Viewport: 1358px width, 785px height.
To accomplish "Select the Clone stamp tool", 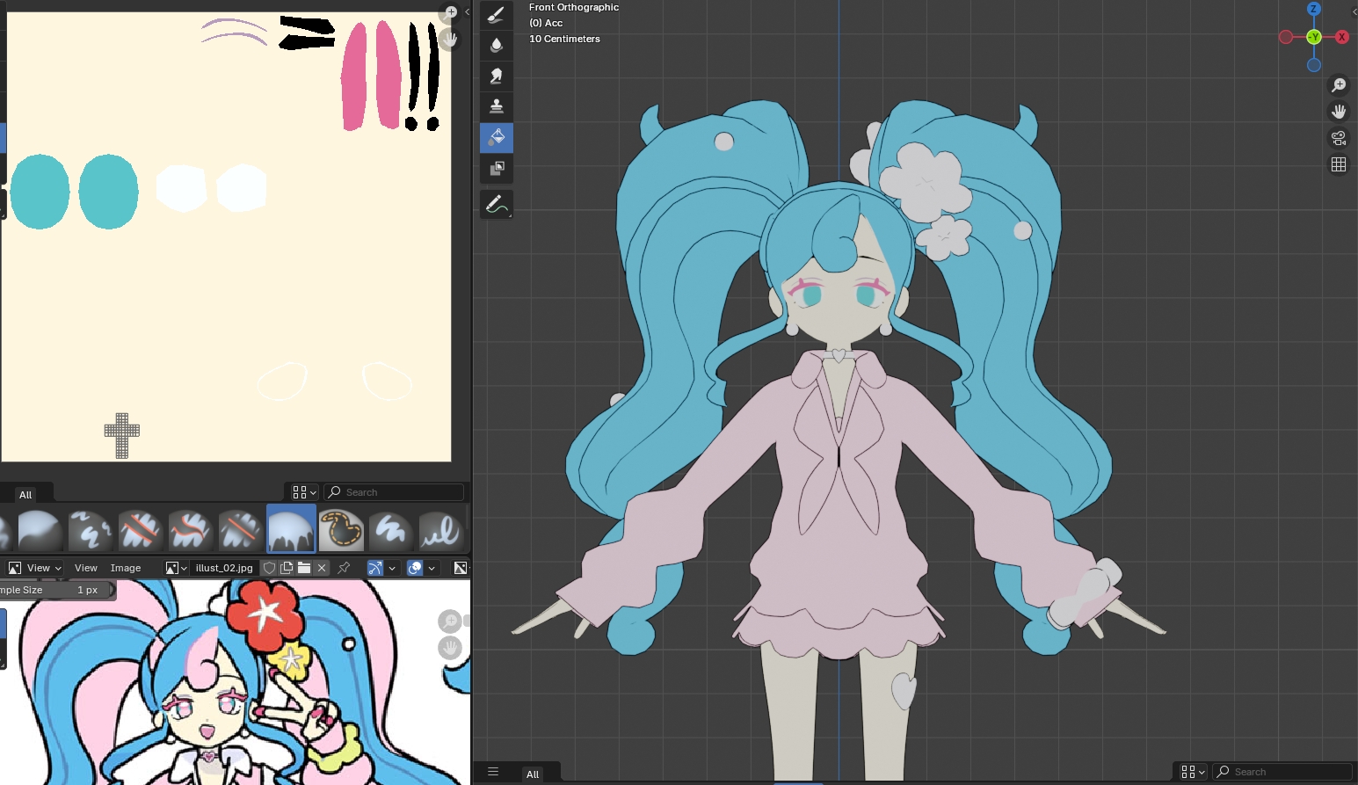I will click(x=496, y=106).
